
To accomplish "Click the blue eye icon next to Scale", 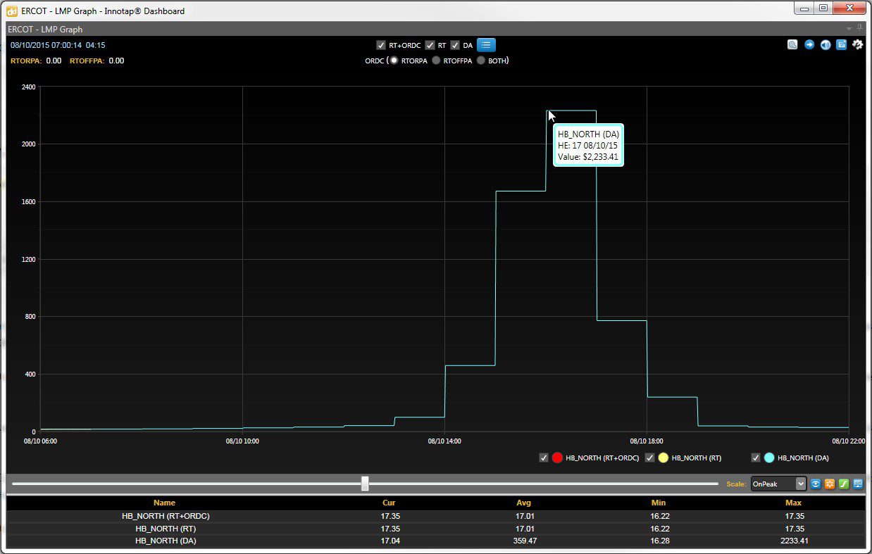I will 816,484.
